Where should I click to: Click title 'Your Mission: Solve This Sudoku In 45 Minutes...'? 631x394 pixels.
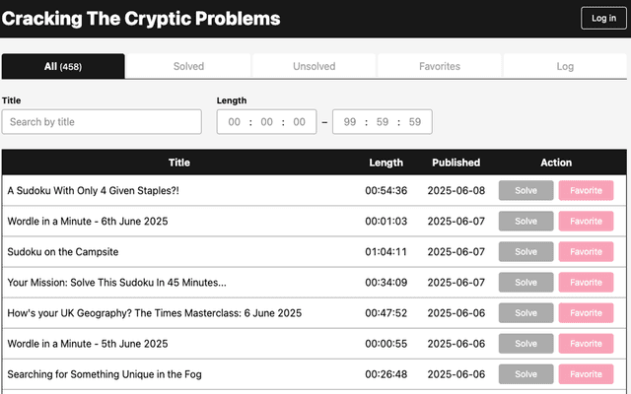click(116, 283)
